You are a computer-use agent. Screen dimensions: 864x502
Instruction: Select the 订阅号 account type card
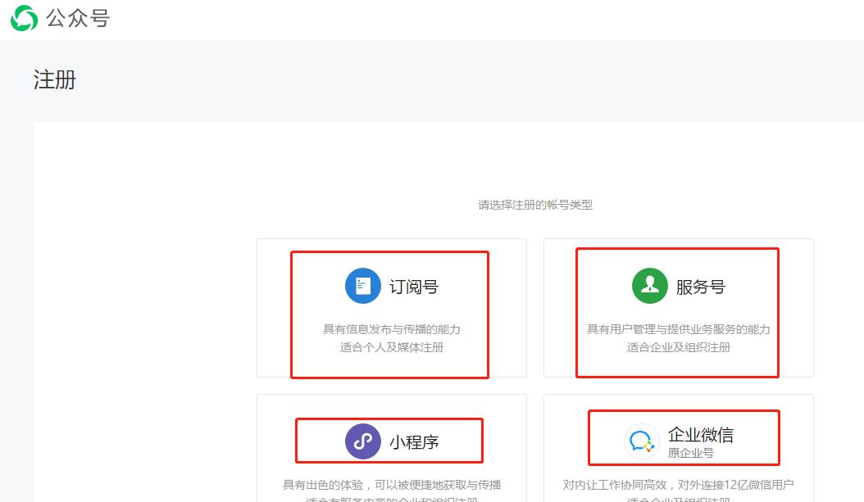tap(390, 311)
